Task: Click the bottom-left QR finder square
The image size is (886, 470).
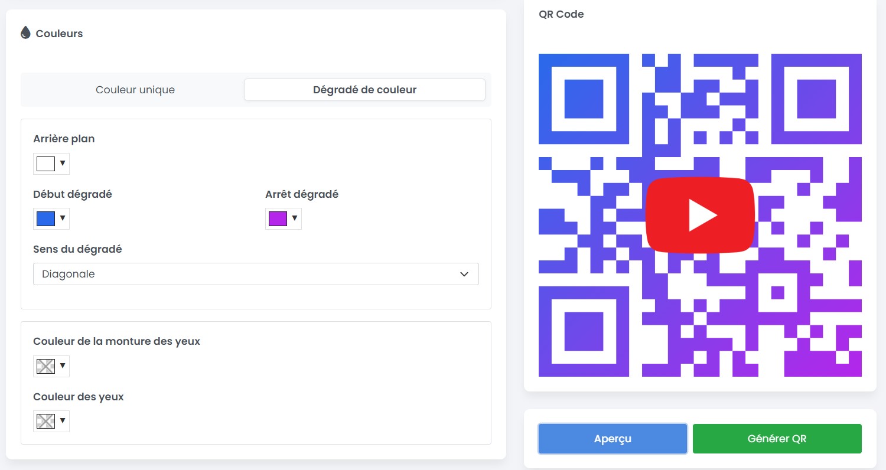Action: coord(584,332)
